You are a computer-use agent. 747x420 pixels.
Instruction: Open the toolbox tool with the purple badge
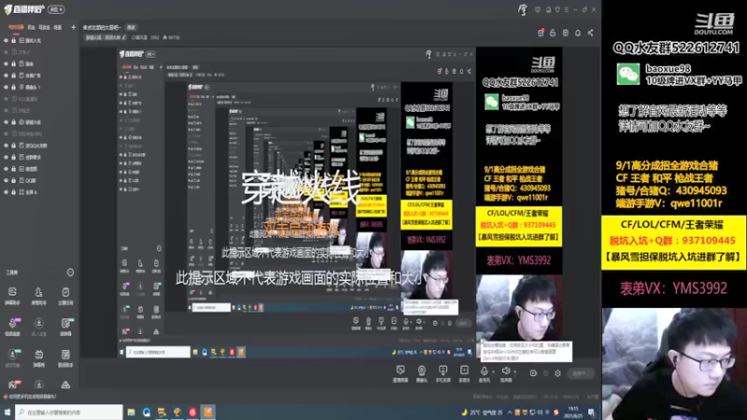12,326
